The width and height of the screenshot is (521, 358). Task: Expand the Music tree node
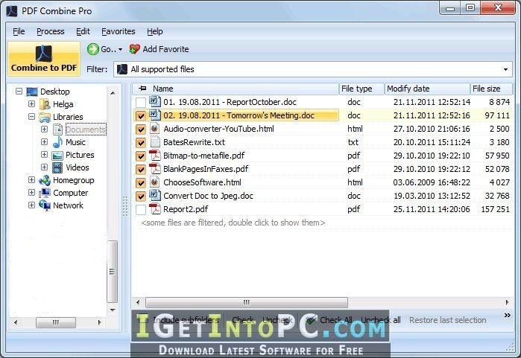pyautogui.click(x=44, y=141)
